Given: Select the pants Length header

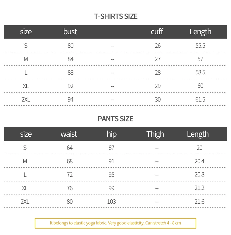Looking at the screenshot, I should tap(198, 134).
